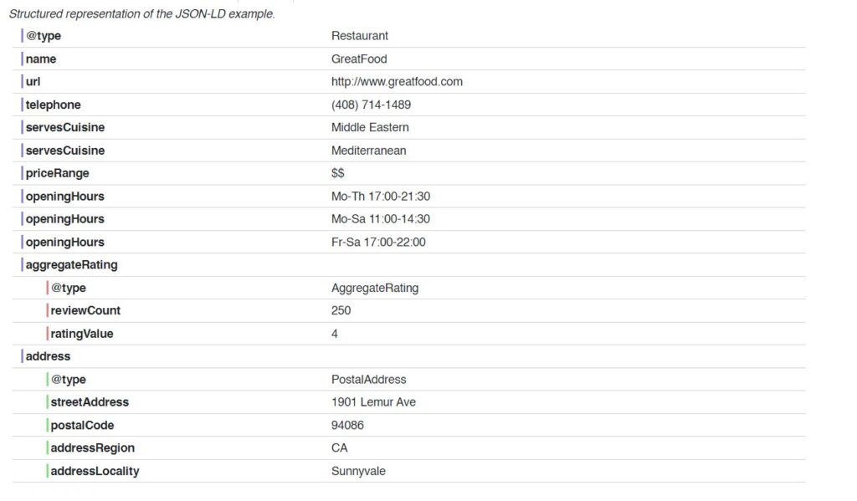Viewport: 857px width, 501px height.
Task: Click the Mediterranean cuisine value
Action: pyautogui.click(x=368, y=151)
